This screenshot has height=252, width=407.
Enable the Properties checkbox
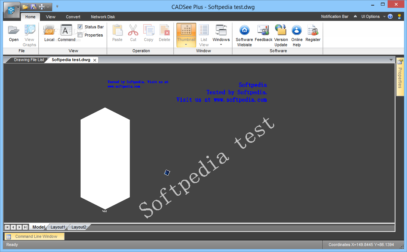80,35
